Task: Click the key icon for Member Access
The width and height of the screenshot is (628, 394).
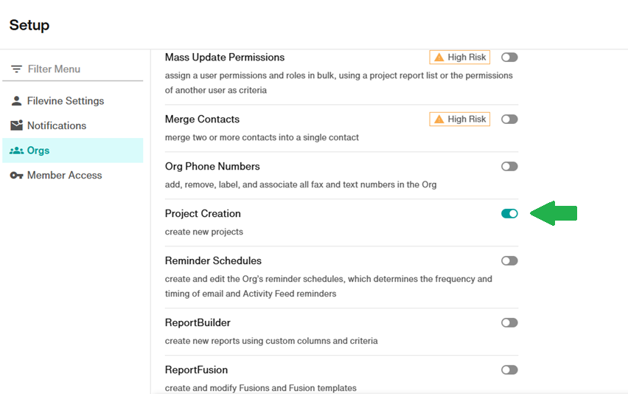Action: [16, 175]
